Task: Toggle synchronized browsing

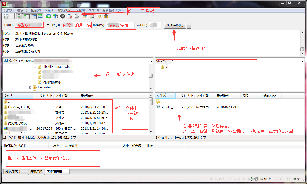Action: 99,16
